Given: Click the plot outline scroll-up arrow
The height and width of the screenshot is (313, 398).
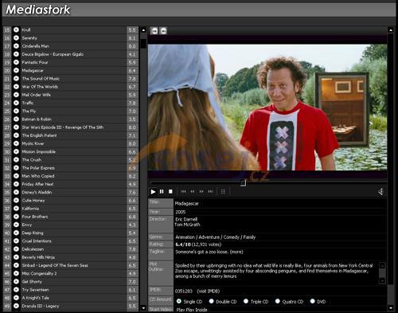Looking at the screenshot, I should pyautogui.click(x=382, y=265).
